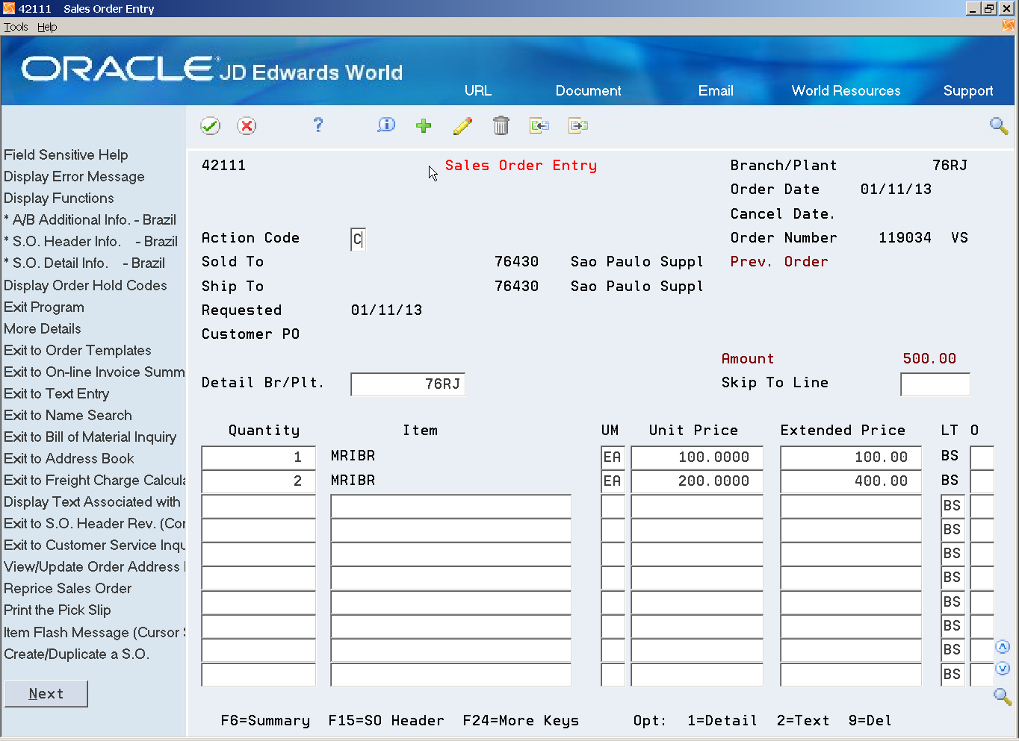This screenshot has width=1019, height=741.
Task: Choose Exit to Customer Service Inqu option
Action: pos(94,545)
